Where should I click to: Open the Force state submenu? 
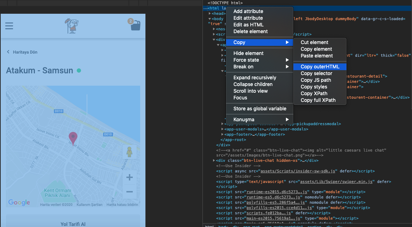[x=260, y=60]
